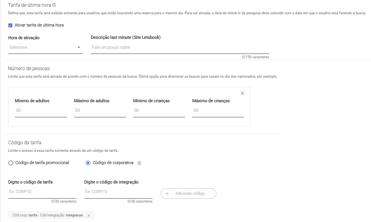Click info icon next to Tarifa de última hora
371x222 pixels.
(x=54, y=5)
